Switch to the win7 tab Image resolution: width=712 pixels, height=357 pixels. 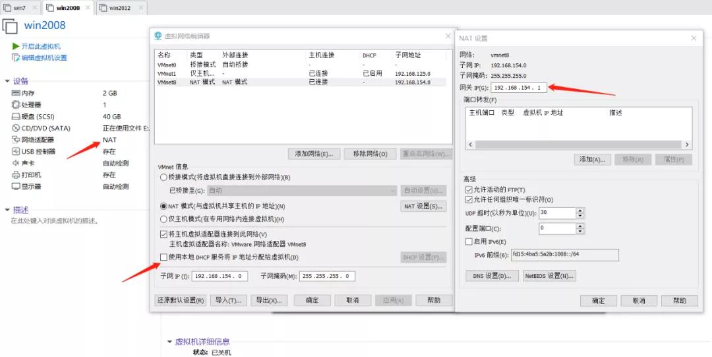coord(20,8)
